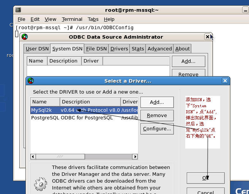Switch to the Drivers tab
Screen dimensions: 249x194
coord(119,48)
